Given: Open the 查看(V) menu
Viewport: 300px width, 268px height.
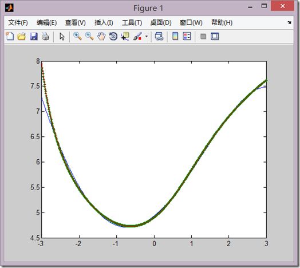Looking at the screenshot, I should coord(75,22).
